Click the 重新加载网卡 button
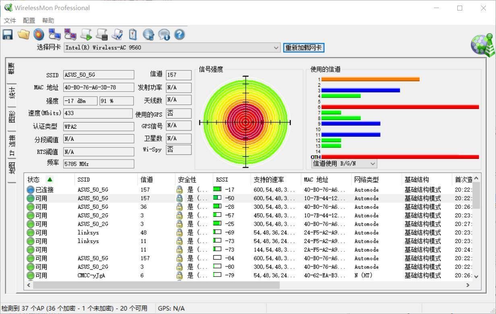The height and width of the screenshot is (314, 496). click(304, 48)
